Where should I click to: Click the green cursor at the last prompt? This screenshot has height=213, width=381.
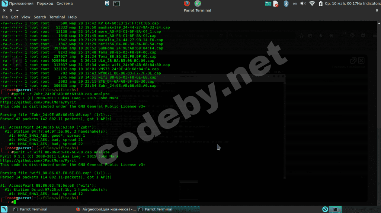(x=15, y=202)
